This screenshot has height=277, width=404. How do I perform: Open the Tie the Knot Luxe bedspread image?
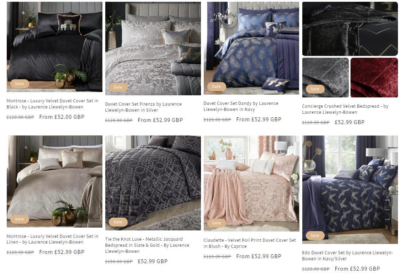pyautogui.click(x=153, y=183)
